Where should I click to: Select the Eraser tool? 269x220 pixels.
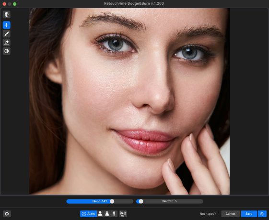[7, 43]
